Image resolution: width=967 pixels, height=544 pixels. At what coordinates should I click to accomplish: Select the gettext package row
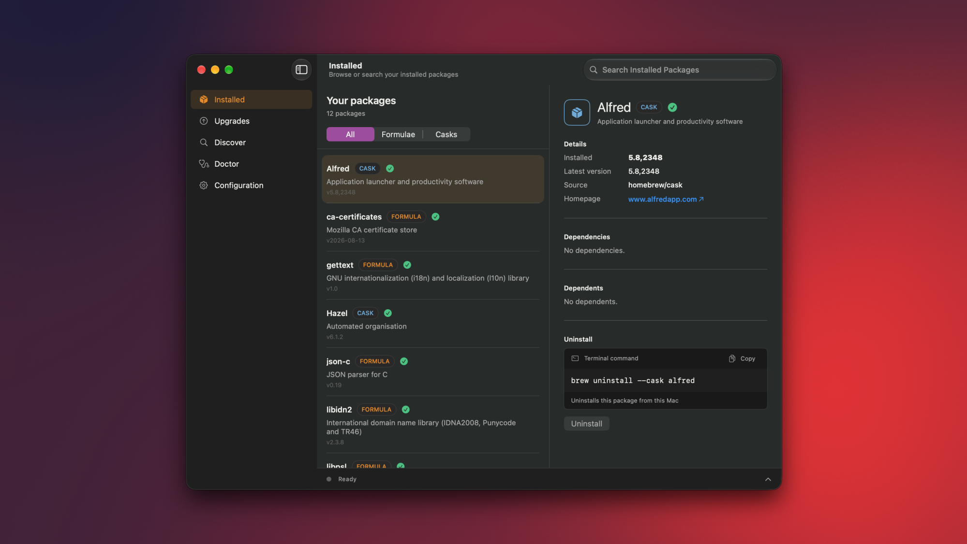click(432, 276)
